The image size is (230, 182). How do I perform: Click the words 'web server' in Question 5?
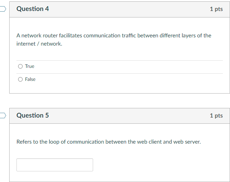pyautogui.click(x=187, y=142)
